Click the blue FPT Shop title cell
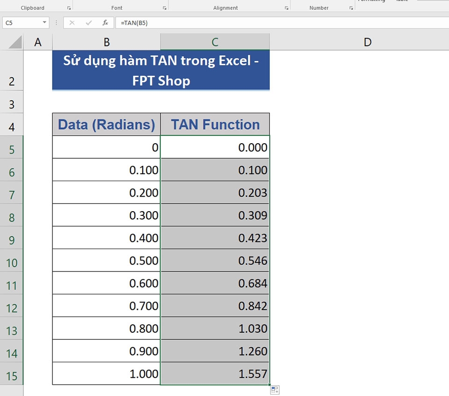Viewport: 449px width, 396px height. coord(161,70)
